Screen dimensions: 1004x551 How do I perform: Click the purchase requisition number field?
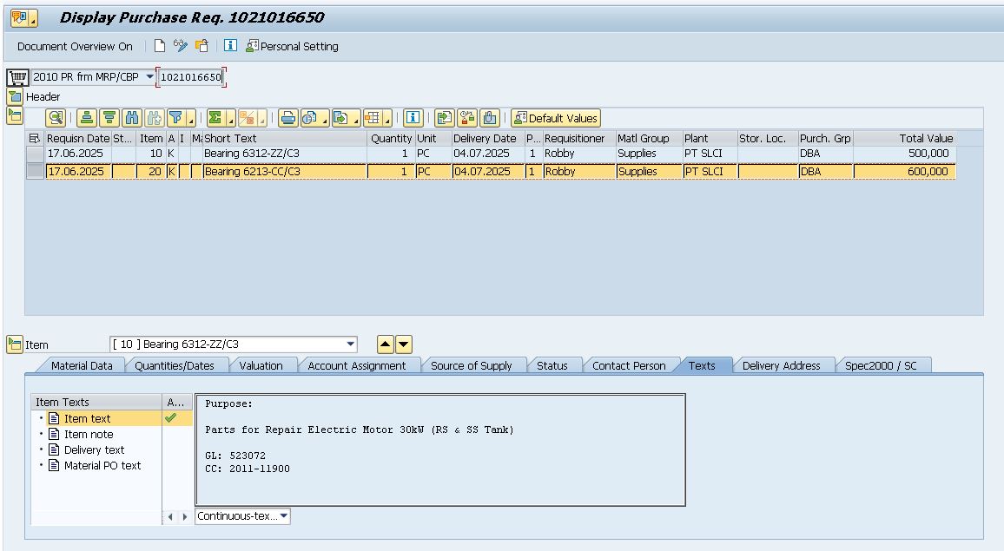pos(191,77)
